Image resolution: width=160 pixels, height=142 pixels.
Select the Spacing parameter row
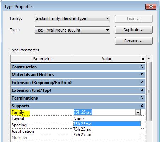[x=42, y=125]
